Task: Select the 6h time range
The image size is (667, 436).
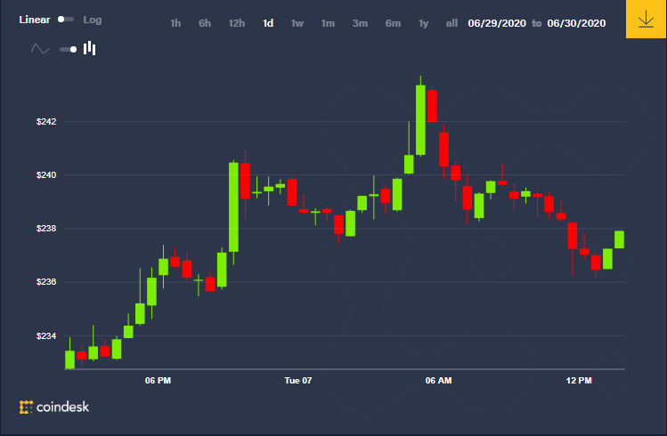Action: point(205,23)
